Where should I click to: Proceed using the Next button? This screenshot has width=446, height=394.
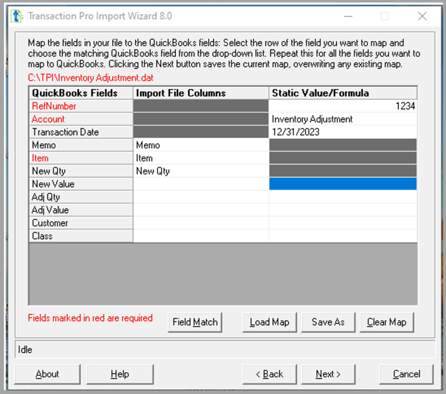coord(328,374)
